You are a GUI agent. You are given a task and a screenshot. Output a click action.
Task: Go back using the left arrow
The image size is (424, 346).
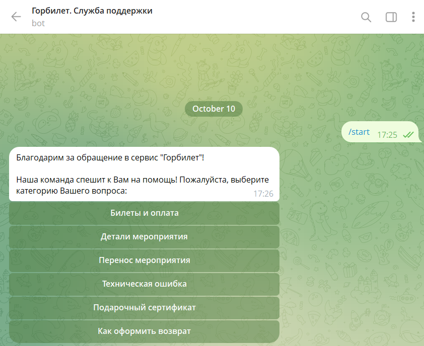click(16, 17)
